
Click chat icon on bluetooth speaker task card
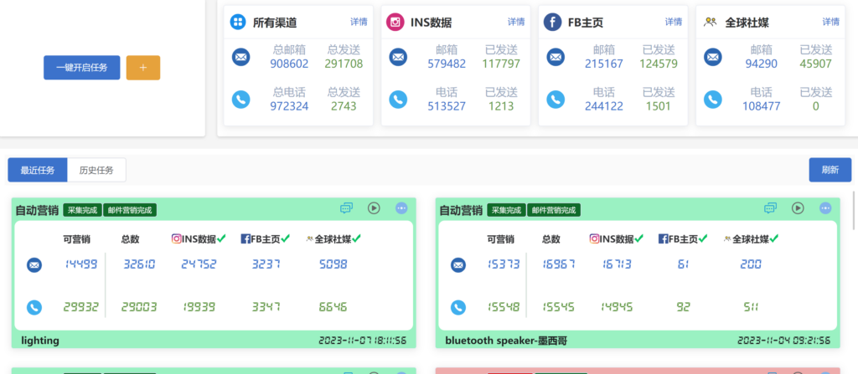click(x=771, y=207)
